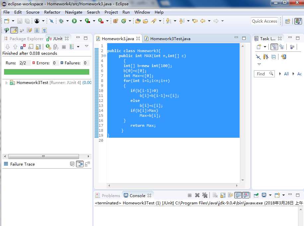The width and height of the screenshot is (304, 226).
Task: Click the green Run button icon
Action: 74,21
